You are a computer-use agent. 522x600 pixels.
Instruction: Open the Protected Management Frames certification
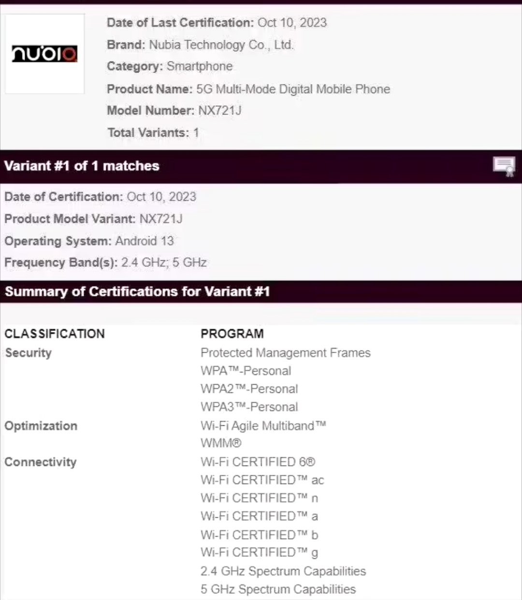pyautogui.click(x=285, y=353)
